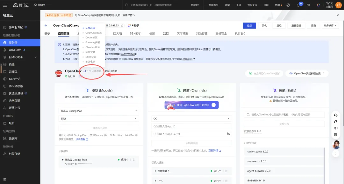
Task: Click the 对象存储 sidebar icon
Action: pyautogui.click(x=5, y=154)
